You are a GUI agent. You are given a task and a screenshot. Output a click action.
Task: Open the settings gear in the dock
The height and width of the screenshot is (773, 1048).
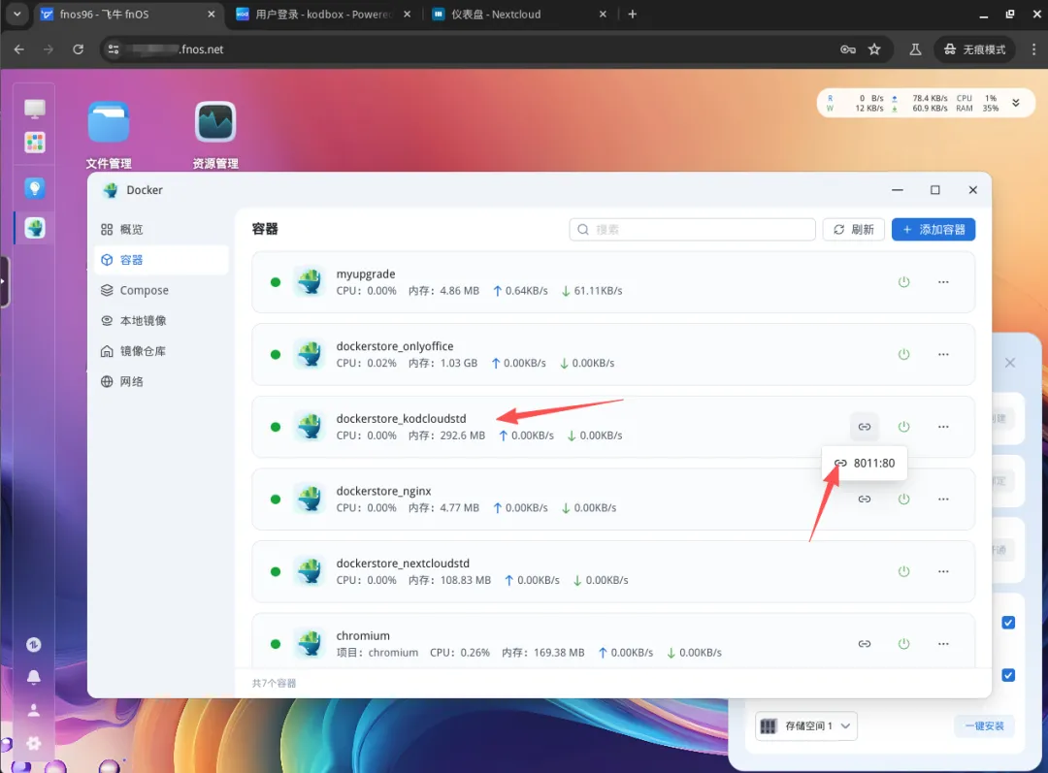coord(33,743)
